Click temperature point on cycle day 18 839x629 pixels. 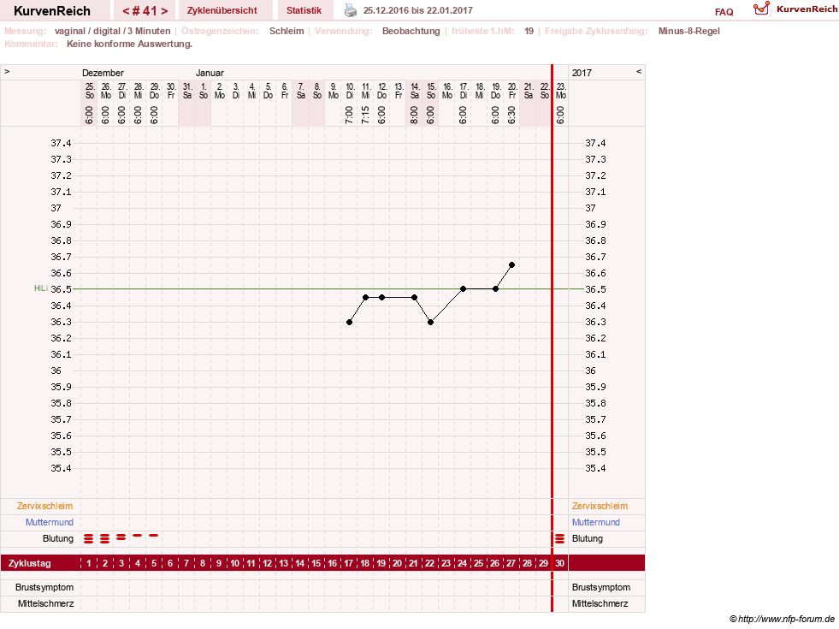(x=365, y=298)
